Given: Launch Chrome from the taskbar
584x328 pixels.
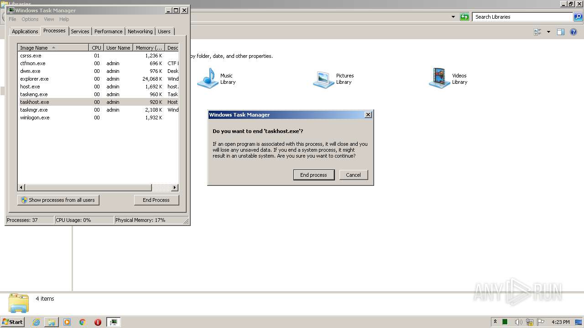Looking at the screenshot, I should (83, 322).
